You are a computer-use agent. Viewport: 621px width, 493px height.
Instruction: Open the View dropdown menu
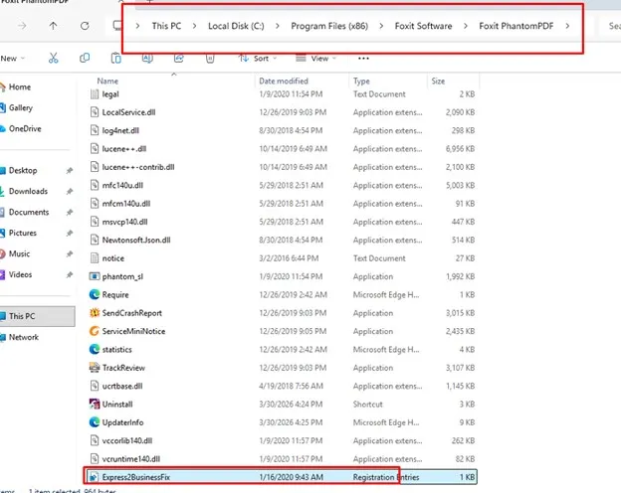[x=318, y=59]
